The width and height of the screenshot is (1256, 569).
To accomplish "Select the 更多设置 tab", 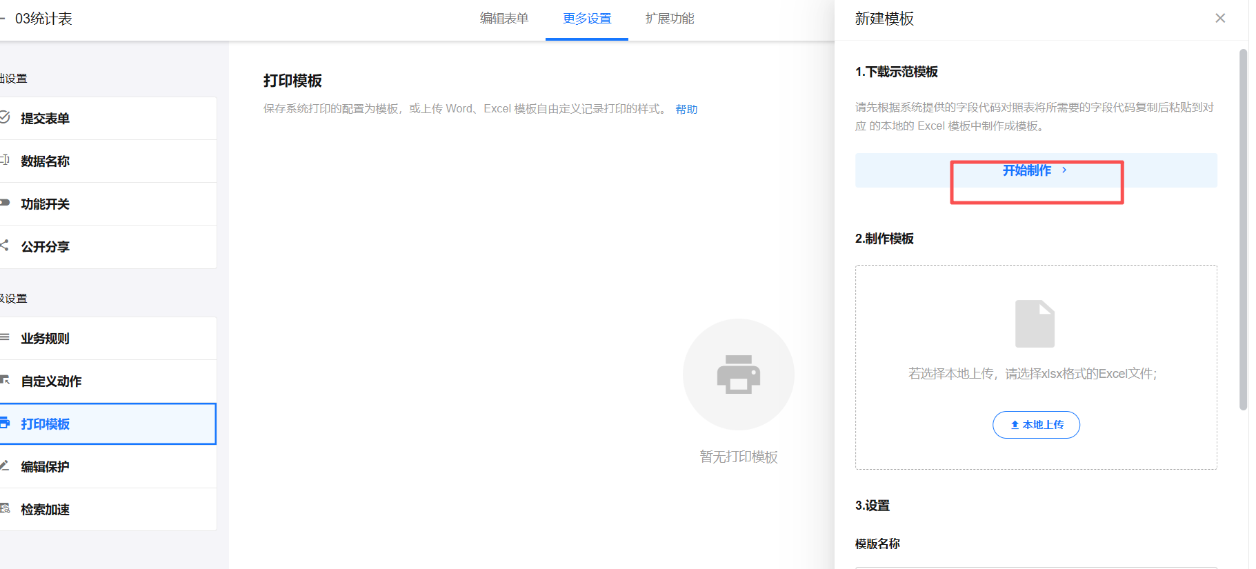I will (587, 19).
